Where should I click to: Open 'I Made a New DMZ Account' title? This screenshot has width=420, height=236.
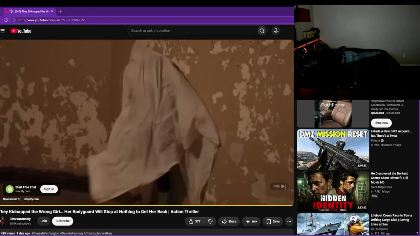[391, 133]
